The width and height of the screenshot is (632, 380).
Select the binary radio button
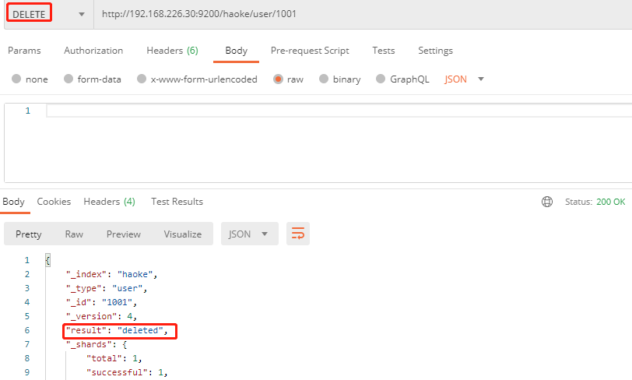[324, 79]
